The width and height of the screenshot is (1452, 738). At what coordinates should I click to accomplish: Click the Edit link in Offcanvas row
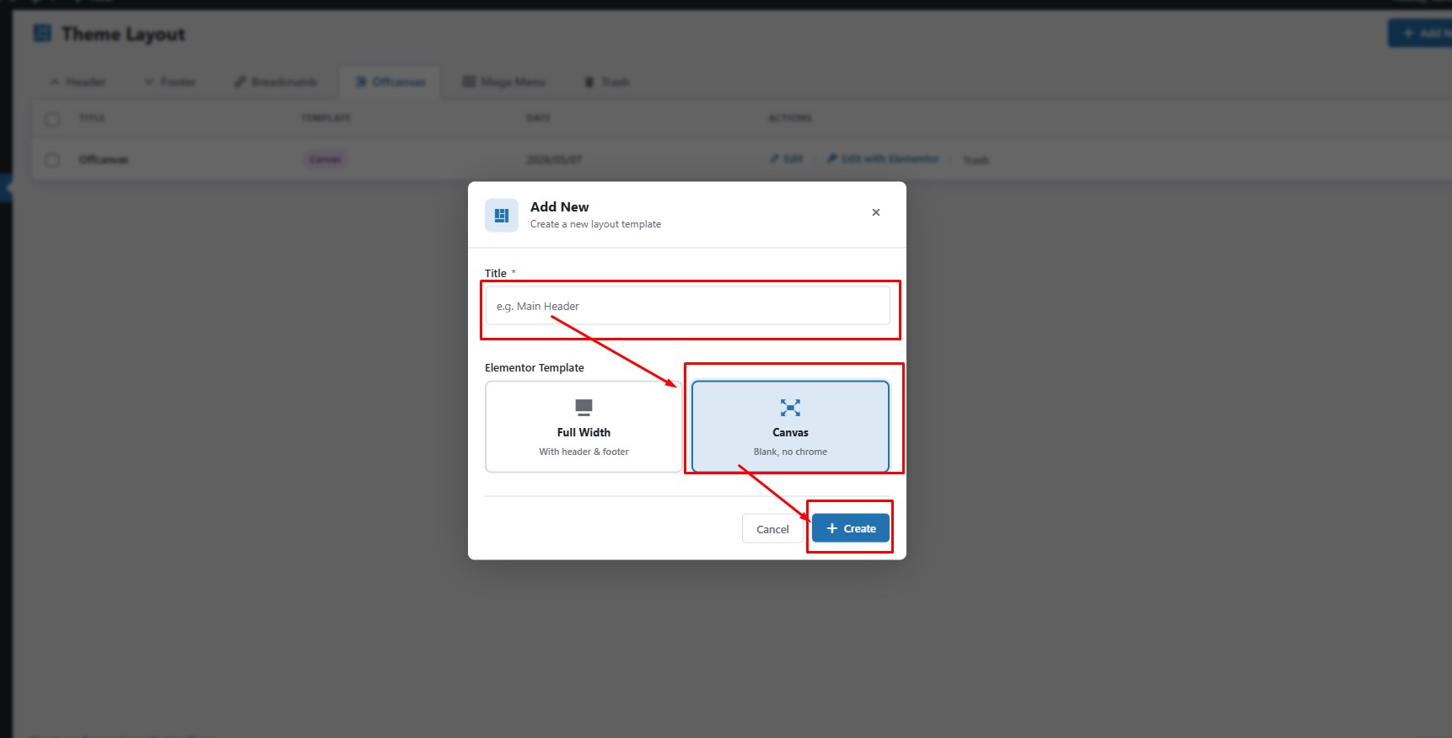786,158
